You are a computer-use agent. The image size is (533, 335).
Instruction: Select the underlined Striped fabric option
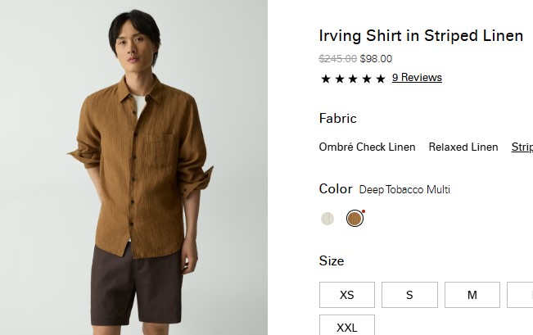[522, 147]
